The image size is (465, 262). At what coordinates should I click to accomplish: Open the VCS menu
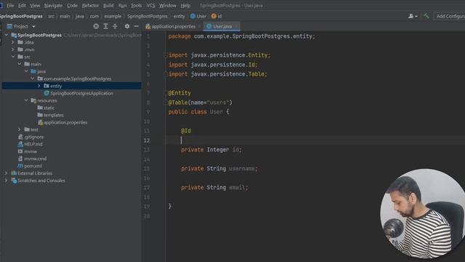(150, 5)
